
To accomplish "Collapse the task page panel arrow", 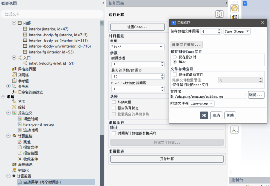I will tap(226, 3).
